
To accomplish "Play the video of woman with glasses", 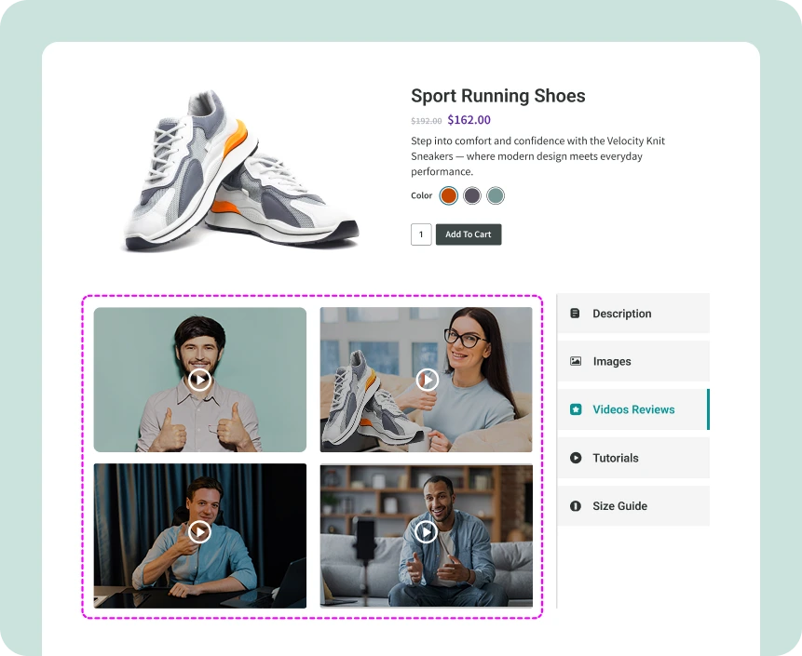I will pyautogui.click(x=427, y=380).
